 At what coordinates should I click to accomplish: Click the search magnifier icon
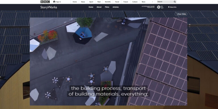175,2
